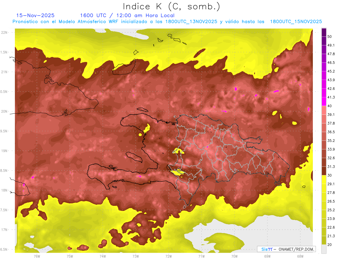Click the longitude axis label "73W"

[x=136, y=256]
